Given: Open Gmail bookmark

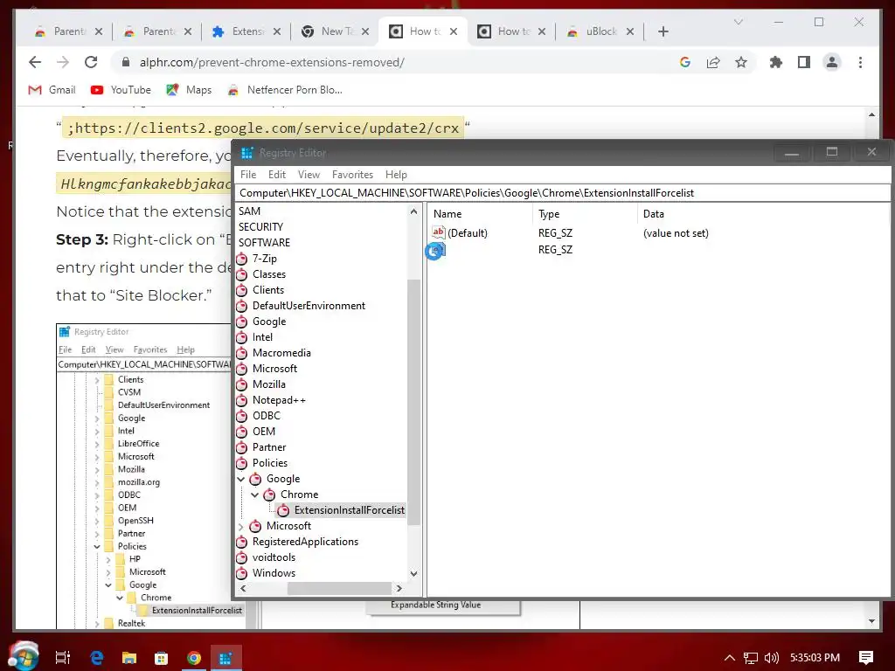Looking at the screenshot, I should pyautogui.click(x=52, y=90).
